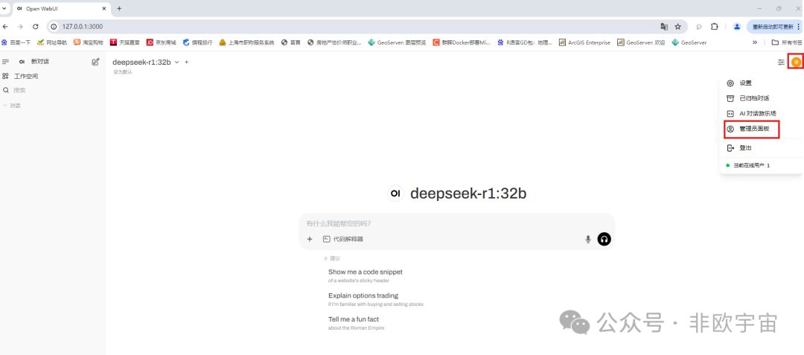Toggle the sidebar hamburger icon

6,62
